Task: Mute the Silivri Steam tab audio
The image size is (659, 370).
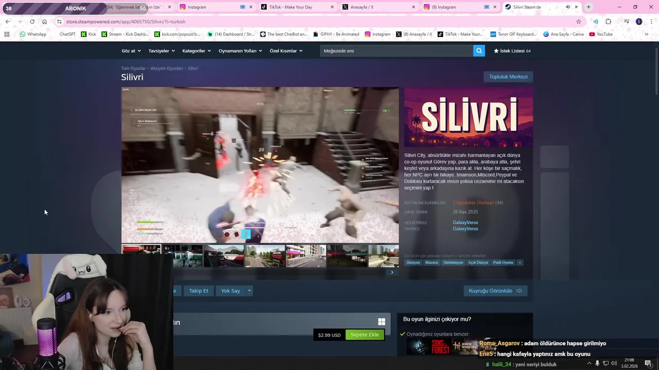Action: click(568, 7)
